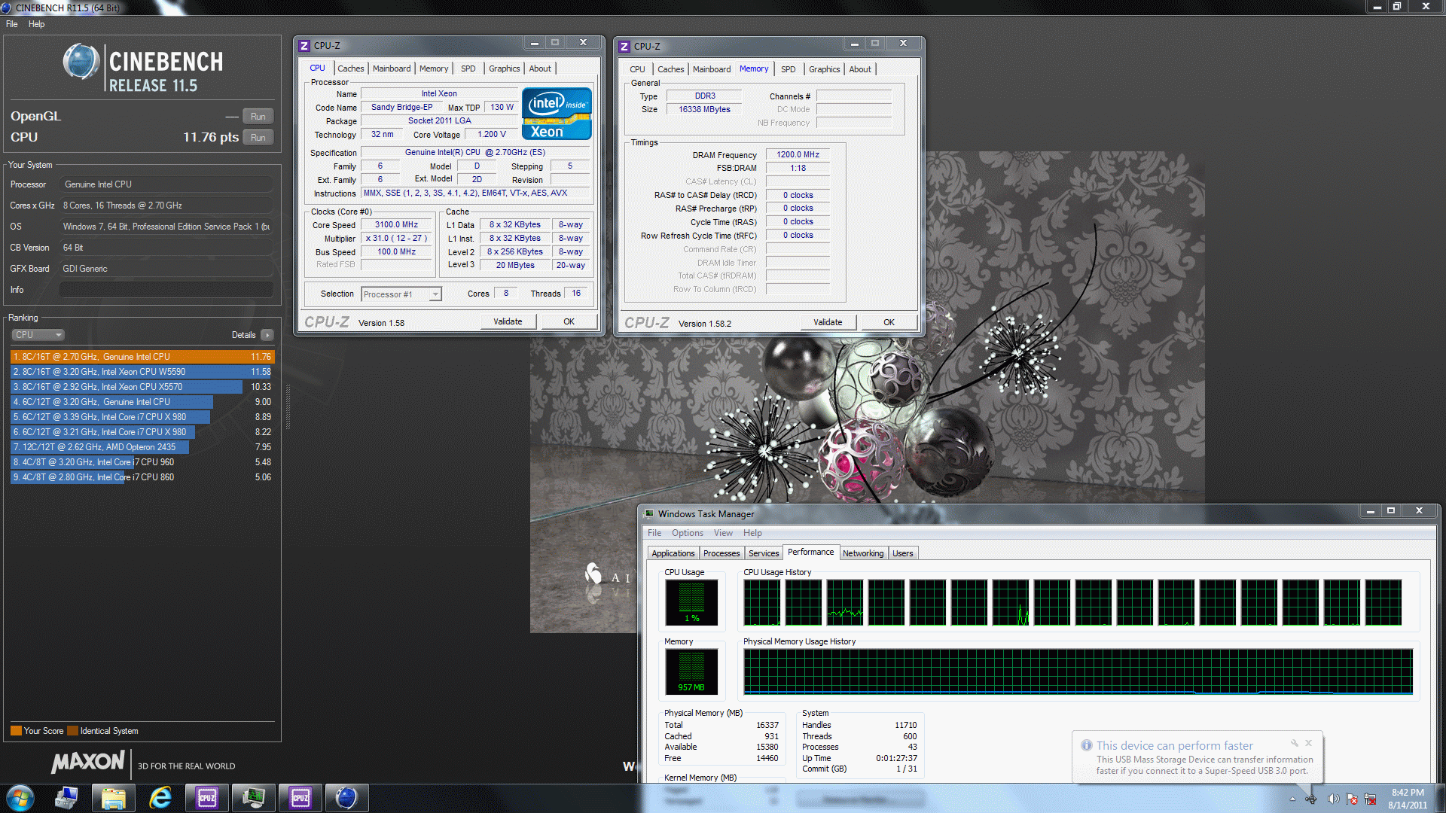Click the Intel Xeon logo in CPU-Z

557,114
